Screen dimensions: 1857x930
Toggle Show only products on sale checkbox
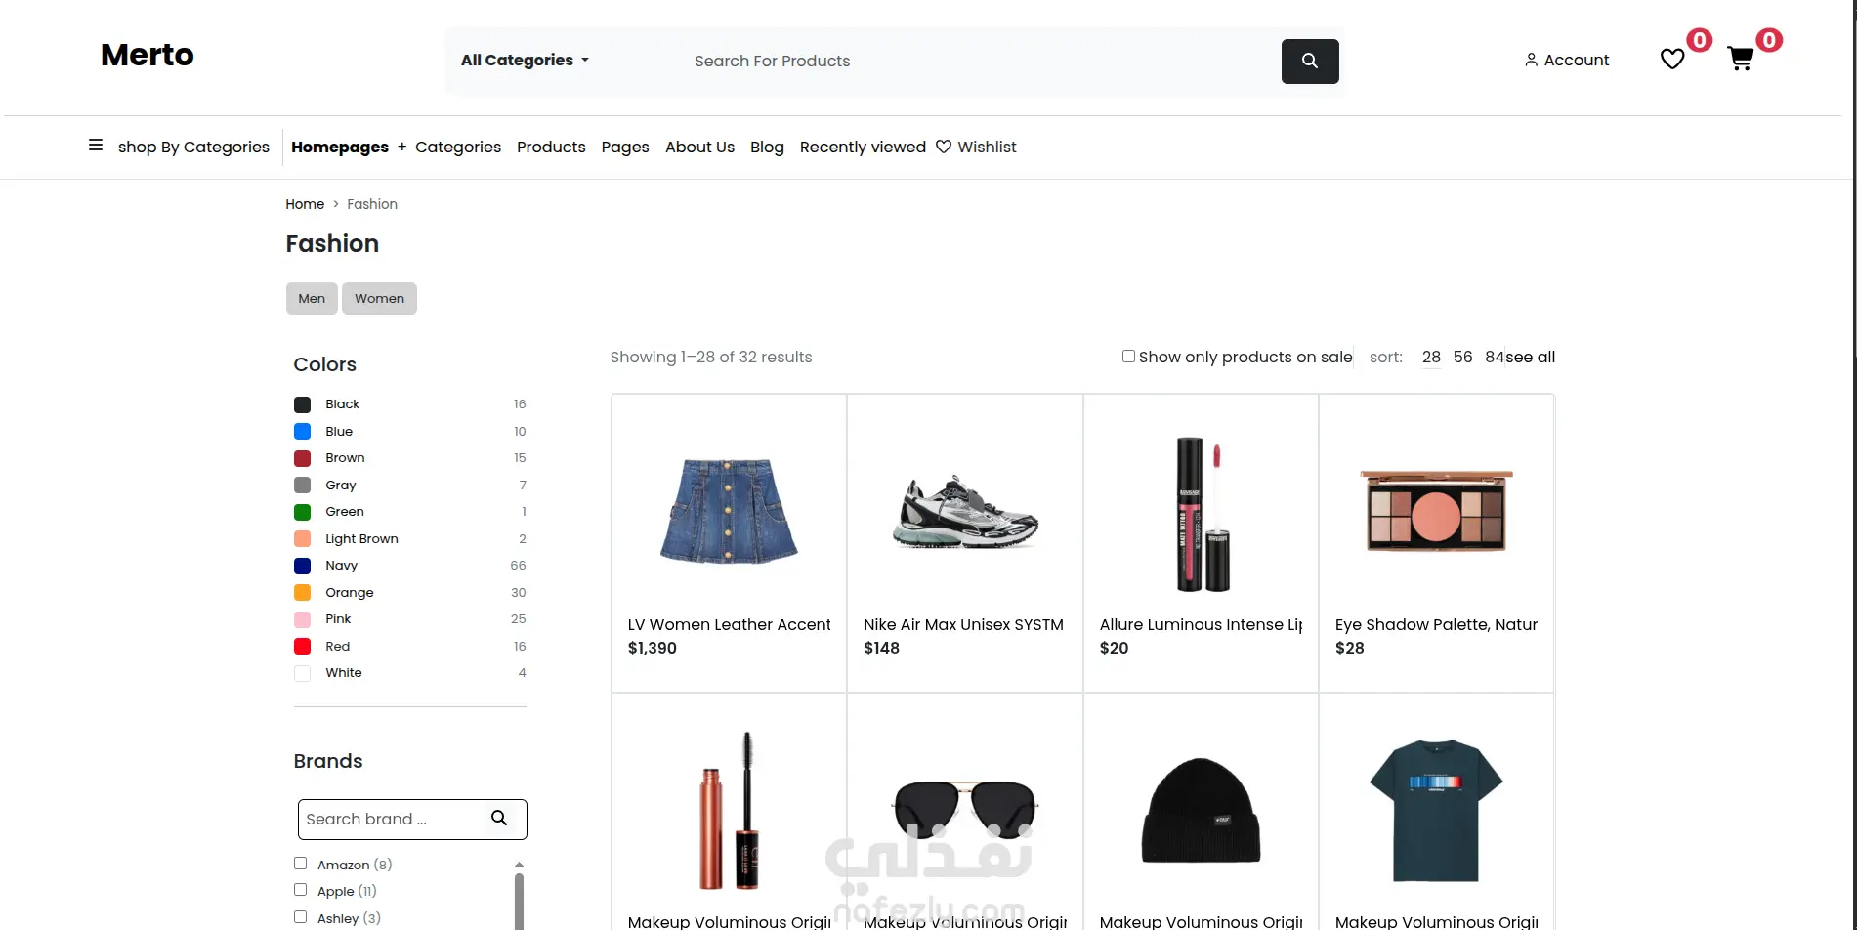(1128, 357)
